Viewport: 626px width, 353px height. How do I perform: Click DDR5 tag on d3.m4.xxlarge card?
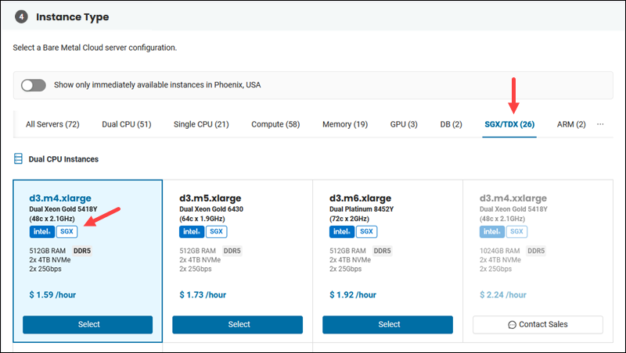point(536,251)
